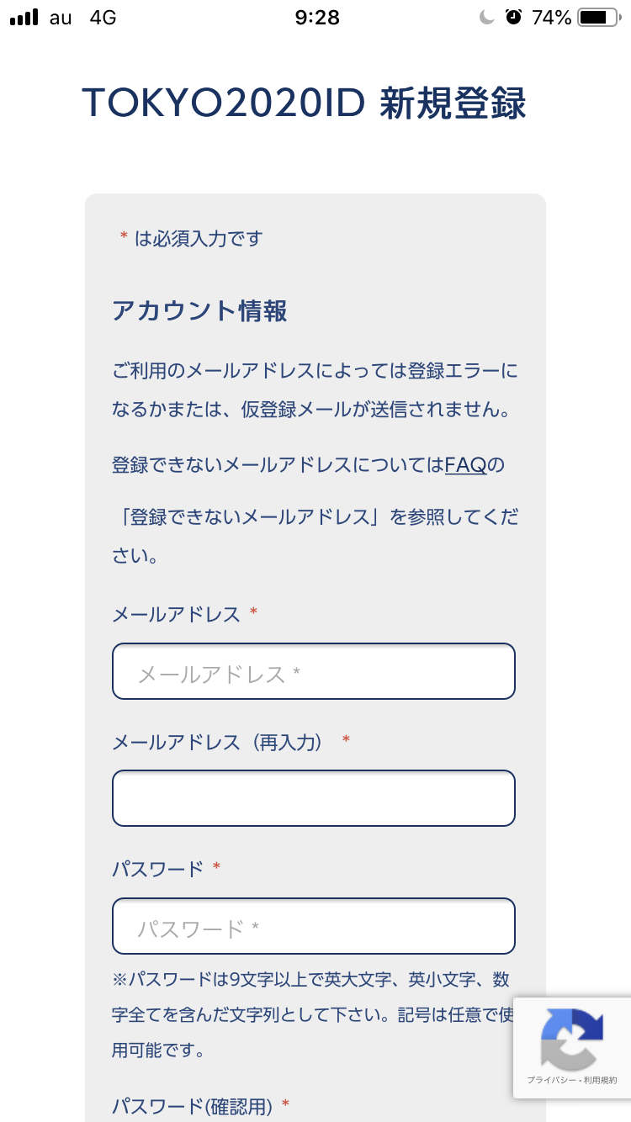
Task: Tap the TOKYO2020ID 新規登録 page title
Action: [304, 104]
